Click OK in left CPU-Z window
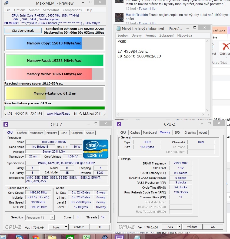230x239 pixels. (x=99, y=227)
